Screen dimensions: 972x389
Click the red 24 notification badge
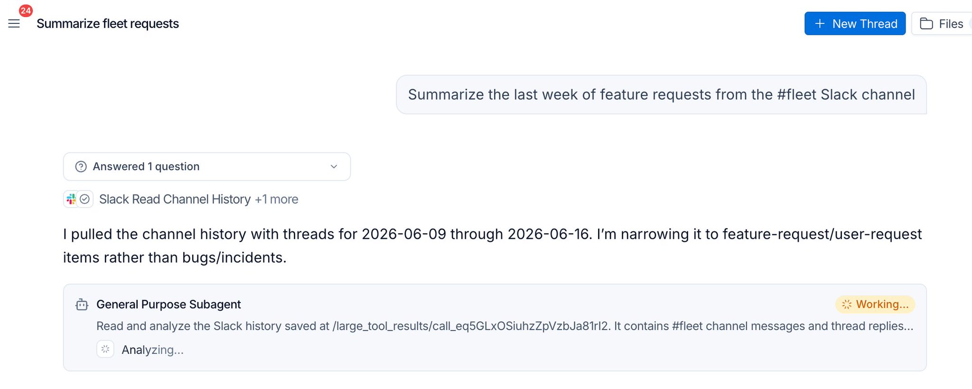[x=26, y=10]
